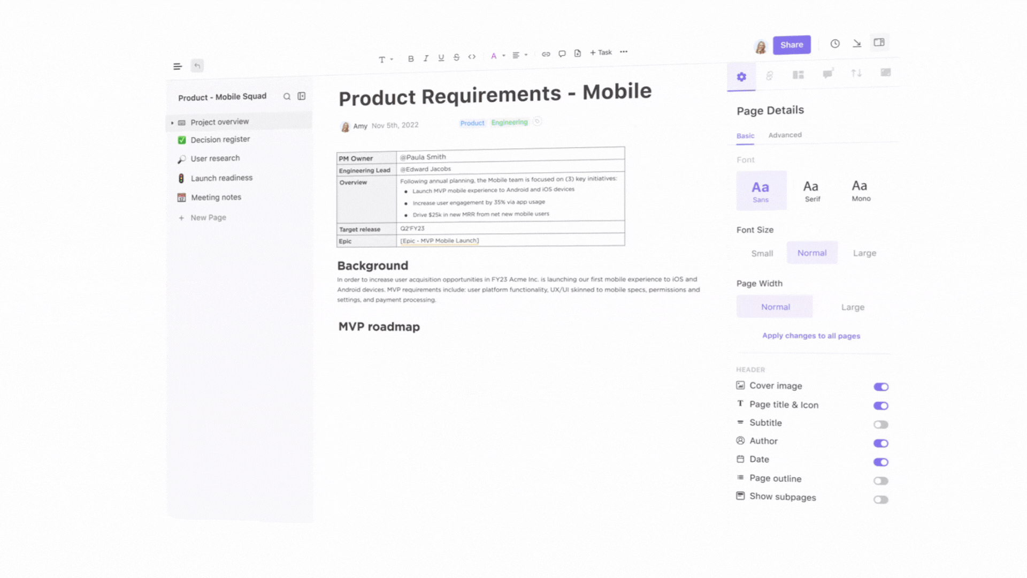Click Apply changes to all pages
1027x578 pixels.
(811, 335)
